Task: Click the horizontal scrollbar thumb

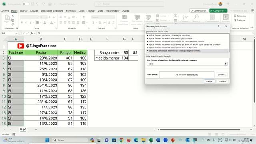Action: coord(200,130)
